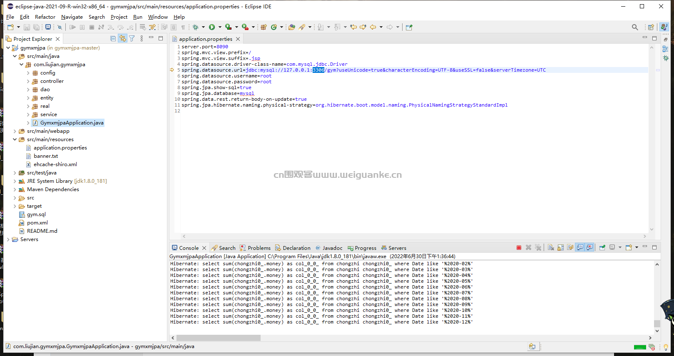The image size is (674, 356).
Task: Click the Open Perspective icon
Action: point(651,27)
